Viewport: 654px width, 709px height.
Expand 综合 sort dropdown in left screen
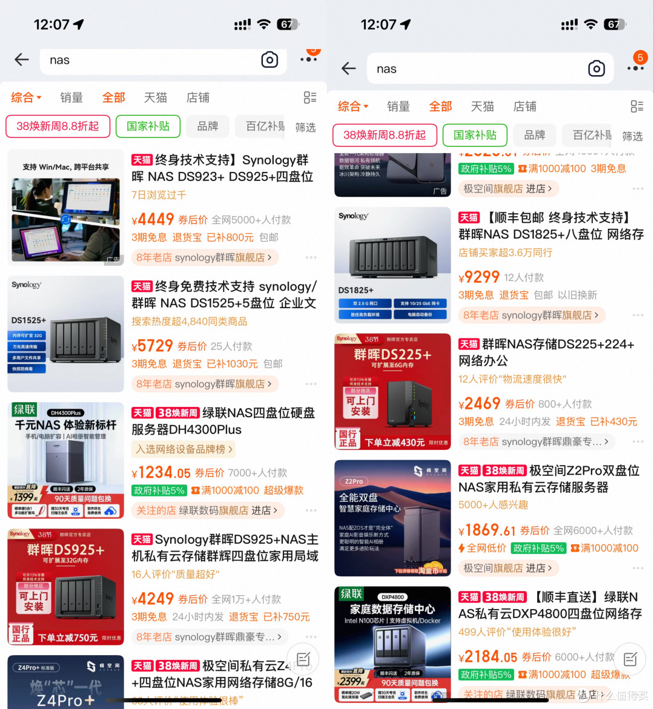click(26, 97)
